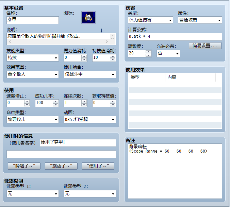Viewport: 230px width, 207px height.
Task: Open the 命中类型 dropdown showing 物理攻击
Action: (33, 120)
